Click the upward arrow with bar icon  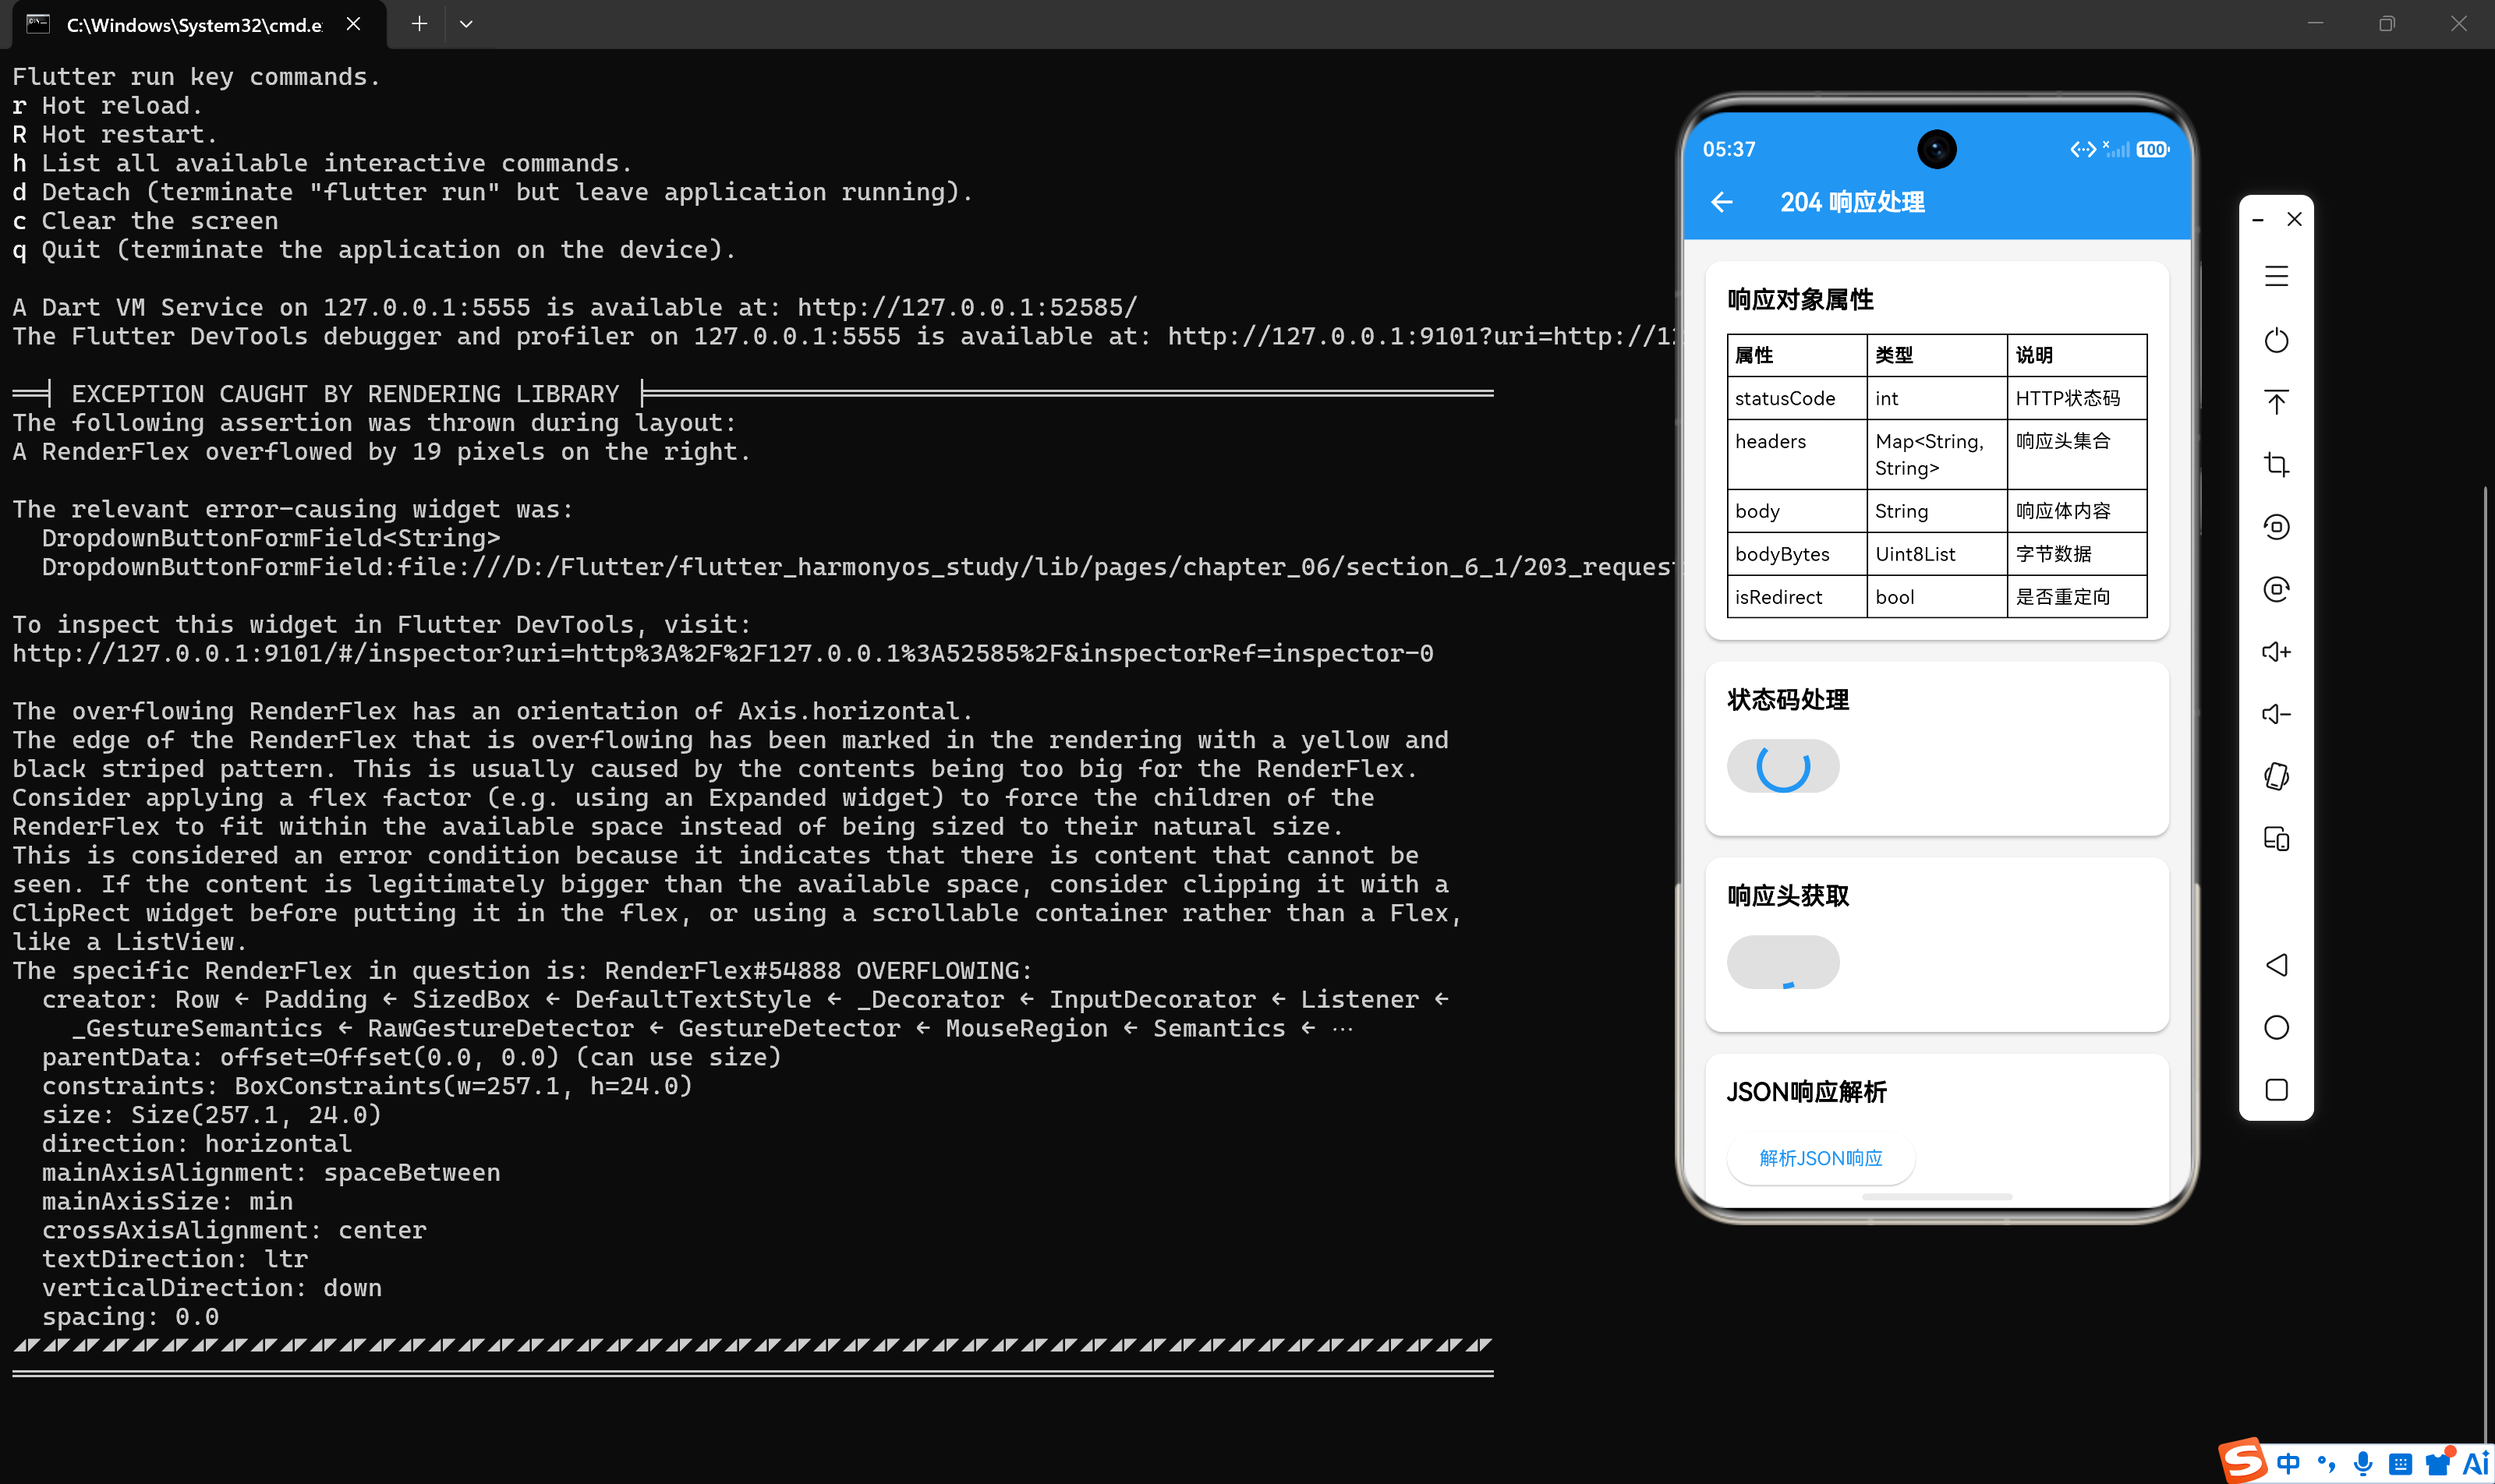pos(2276,402)
